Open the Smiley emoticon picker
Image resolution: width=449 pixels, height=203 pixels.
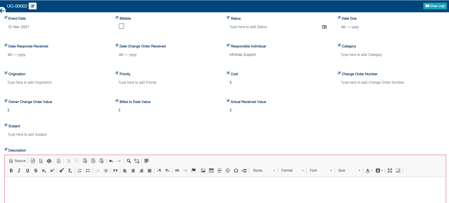(x=228, y=171)
